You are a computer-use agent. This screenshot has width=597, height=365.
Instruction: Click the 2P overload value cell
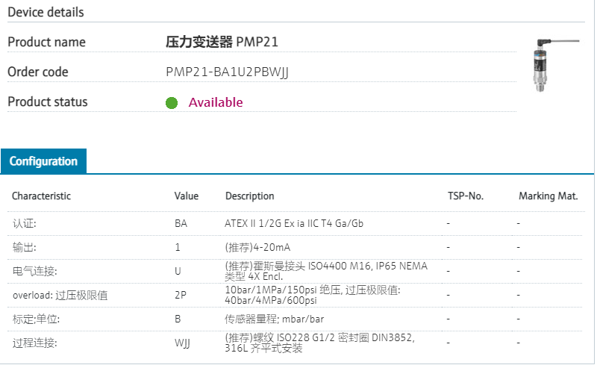click(181, 295)
